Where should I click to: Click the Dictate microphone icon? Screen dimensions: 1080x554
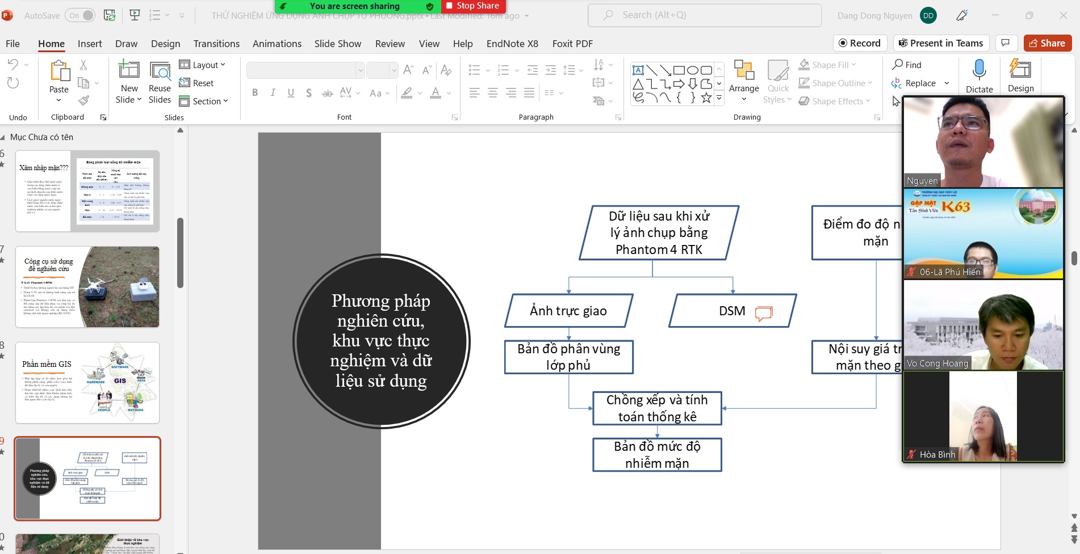pyautogui.click(x=979, y=70)
